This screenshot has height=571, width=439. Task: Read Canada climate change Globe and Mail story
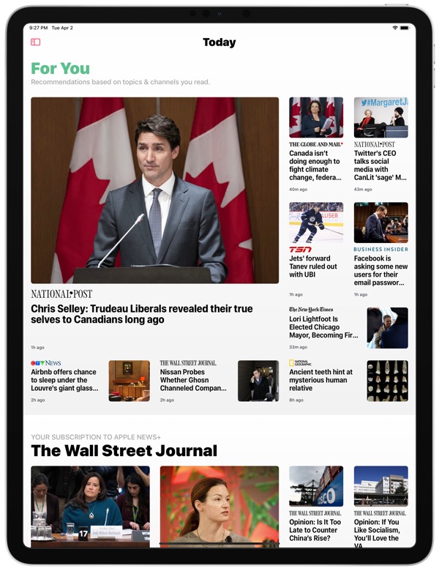[315, 165]
